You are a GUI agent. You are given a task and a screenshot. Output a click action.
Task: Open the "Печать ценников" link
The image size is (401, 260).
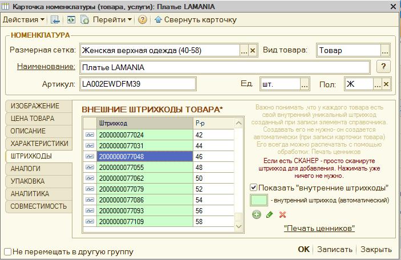(x=319, y=228)
